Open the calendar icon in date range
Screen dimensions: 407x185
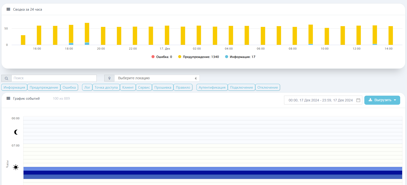click(358, 100)
